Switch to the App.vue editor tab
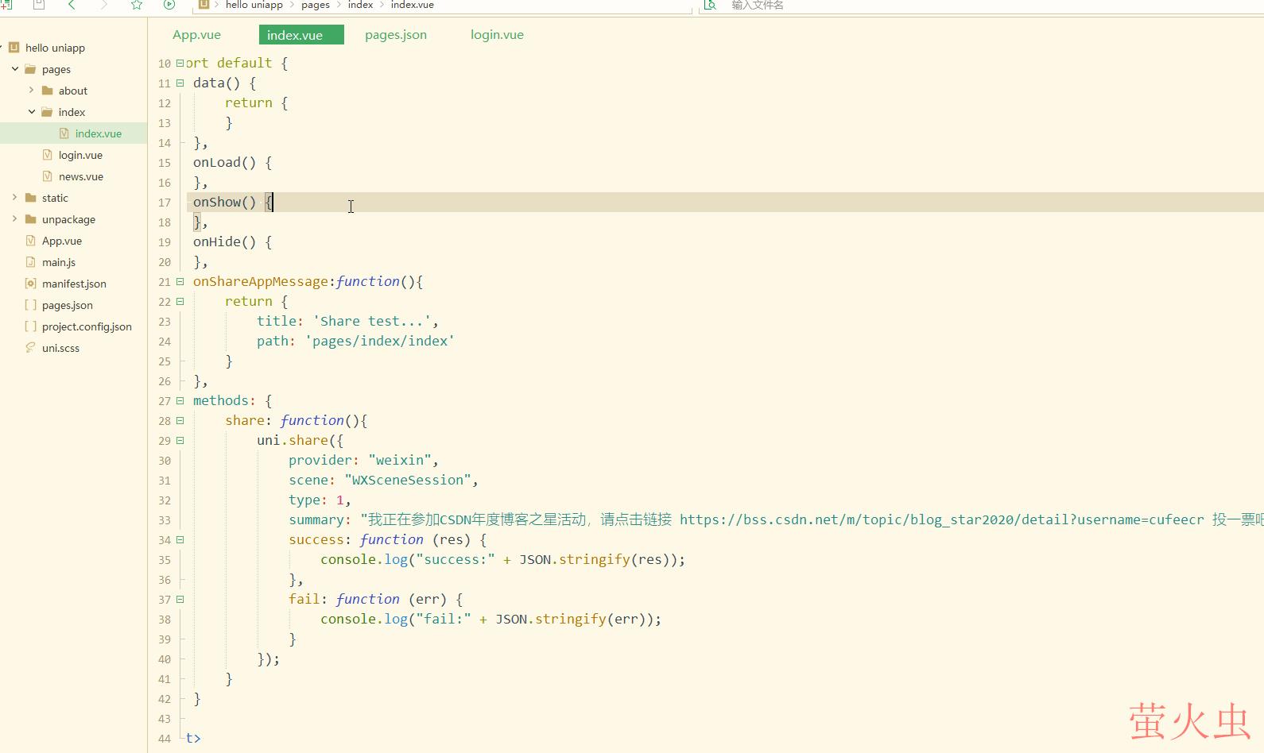Viewport: 1264px width, 753px height. (196, 35)
